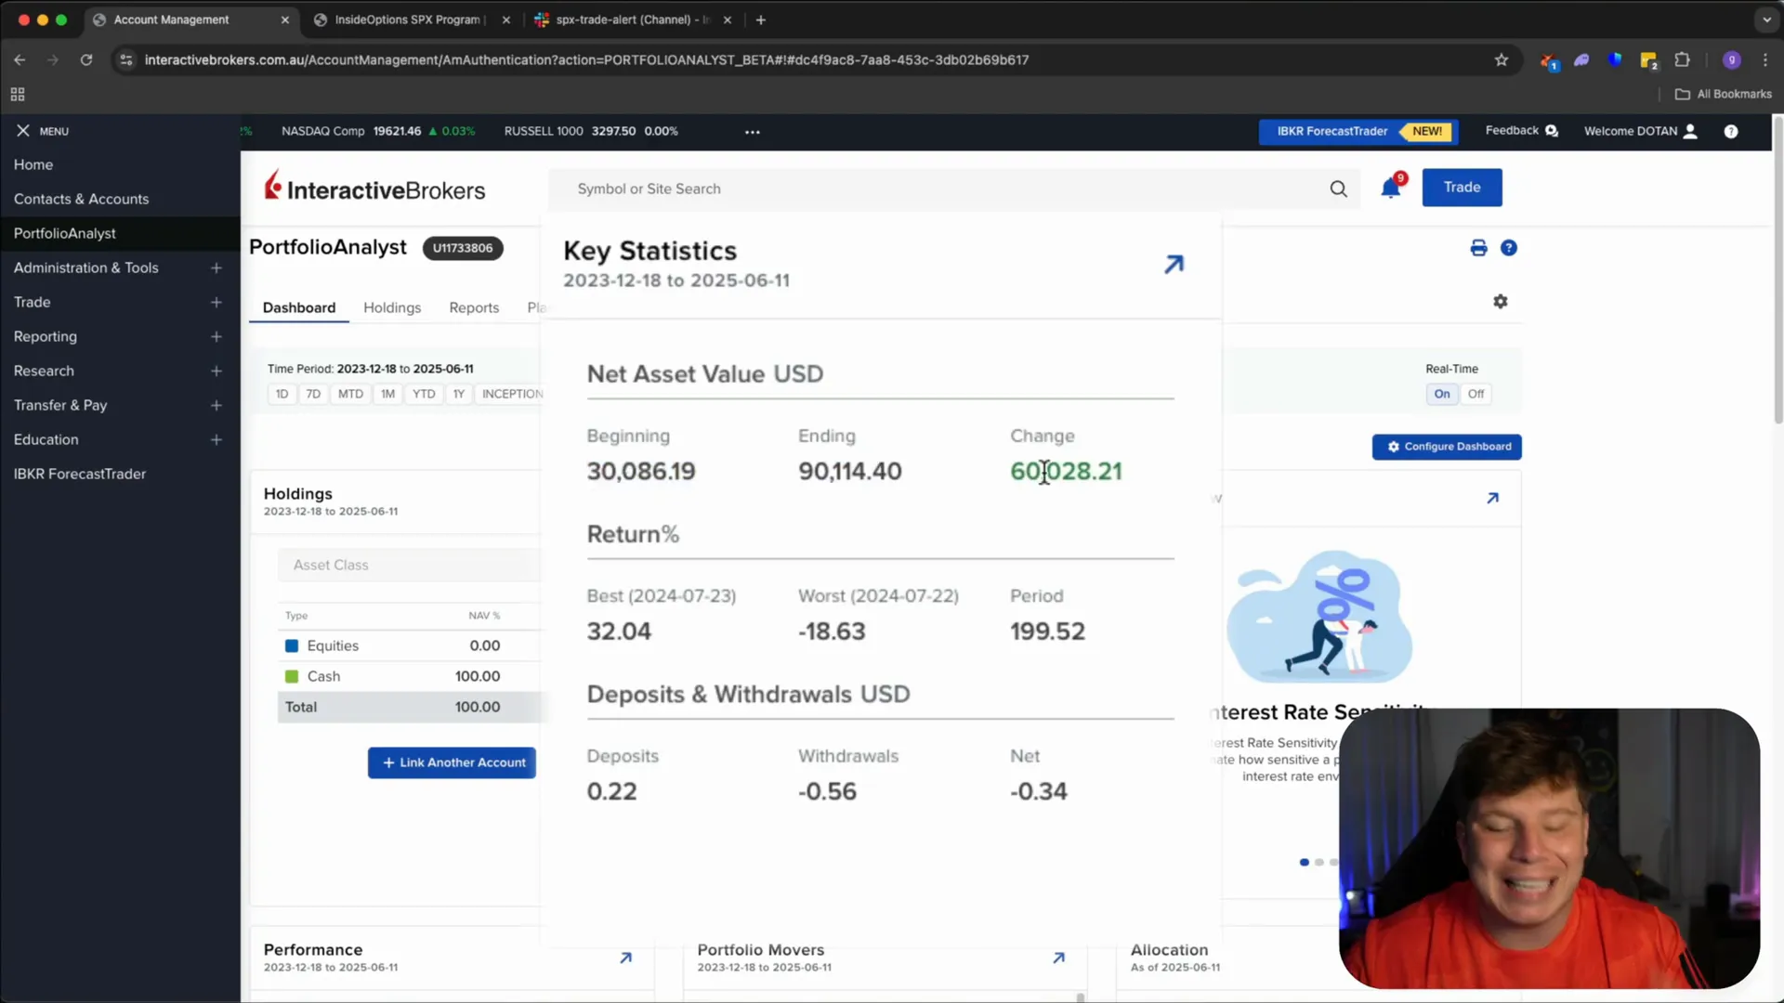Switch to the Holdings tab
Screen dimensions: 1784x1003
point(392,307)
